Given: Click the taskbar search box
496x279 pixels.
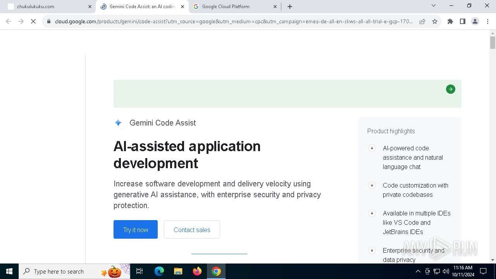Looking at the screenshot, I should pyautogui.click(x=74, y=271).
